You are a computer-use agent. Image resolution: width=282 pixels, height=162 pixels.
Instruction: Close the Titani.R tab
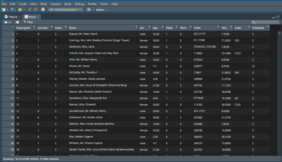click(x=19, y=17)
